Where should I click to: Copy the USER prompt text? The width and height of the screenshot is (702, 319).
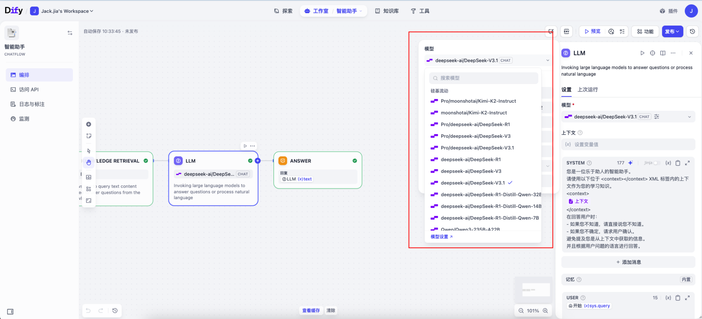click(678, 298)
